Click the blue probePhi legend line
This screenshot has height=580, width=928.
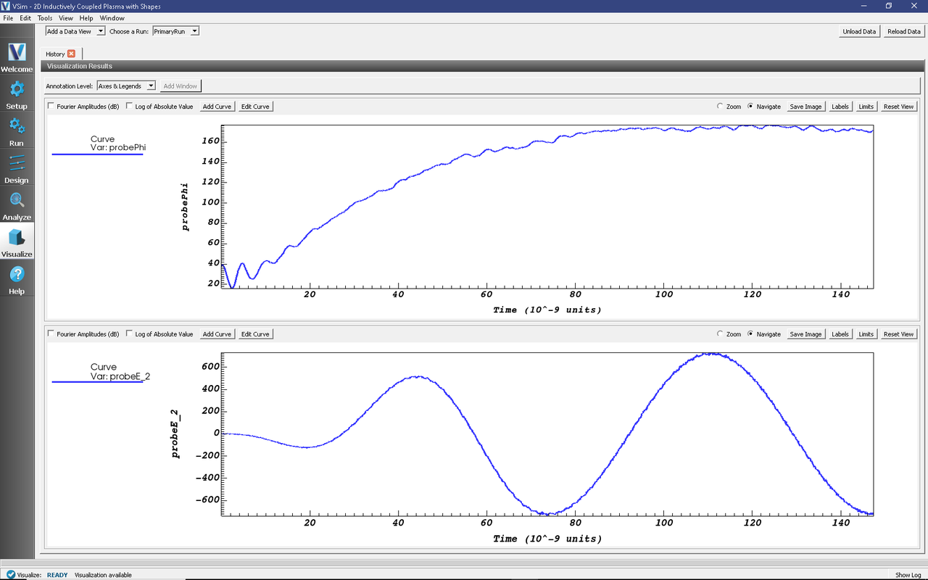[x=97, y=154]
